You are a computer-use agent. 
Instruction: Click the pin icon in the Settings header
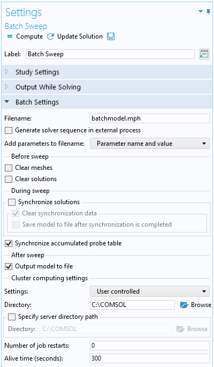coord(209,11)
